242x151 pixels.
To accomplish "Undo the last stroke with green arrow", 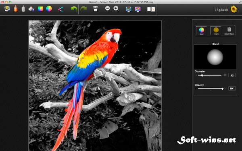I will (x=74, y=9).
